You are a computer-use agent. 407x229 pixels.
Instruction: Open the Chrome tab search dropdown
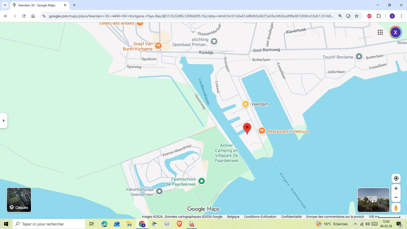tap(5, 5)
